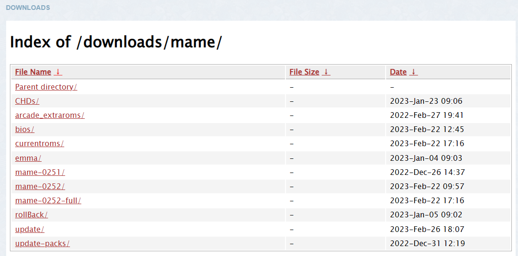
Task: Click the Date sort arrow icon
Action: 414,72
